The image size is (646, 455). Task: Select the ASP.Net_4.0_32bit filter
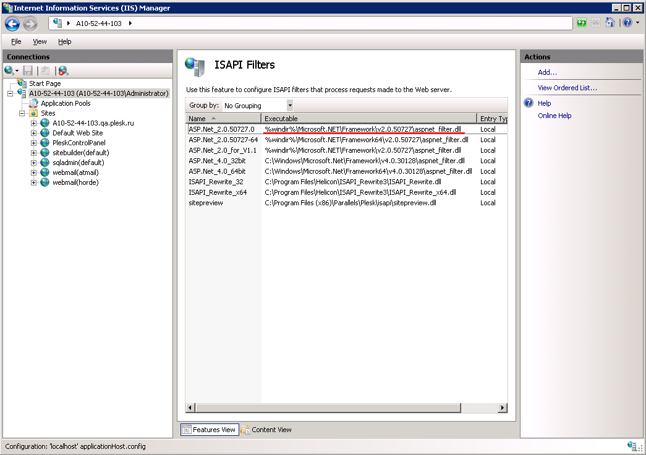[x=346, y=161]
